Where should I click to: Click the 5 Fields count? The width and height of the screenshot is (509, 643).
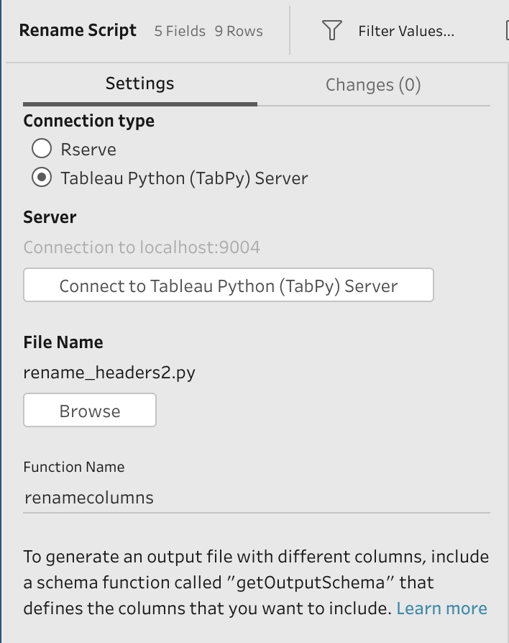tap(180, 32)
